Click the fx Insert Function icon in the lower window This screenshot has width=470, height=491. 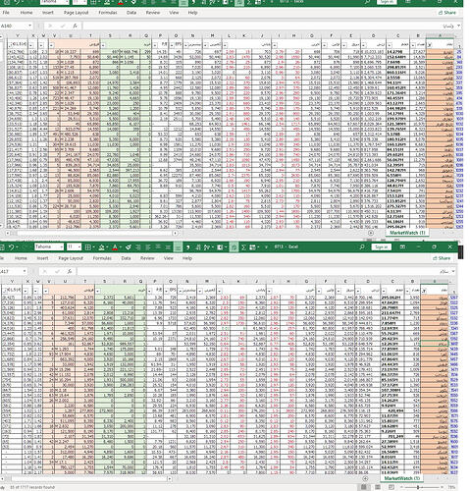pos(70,271)
